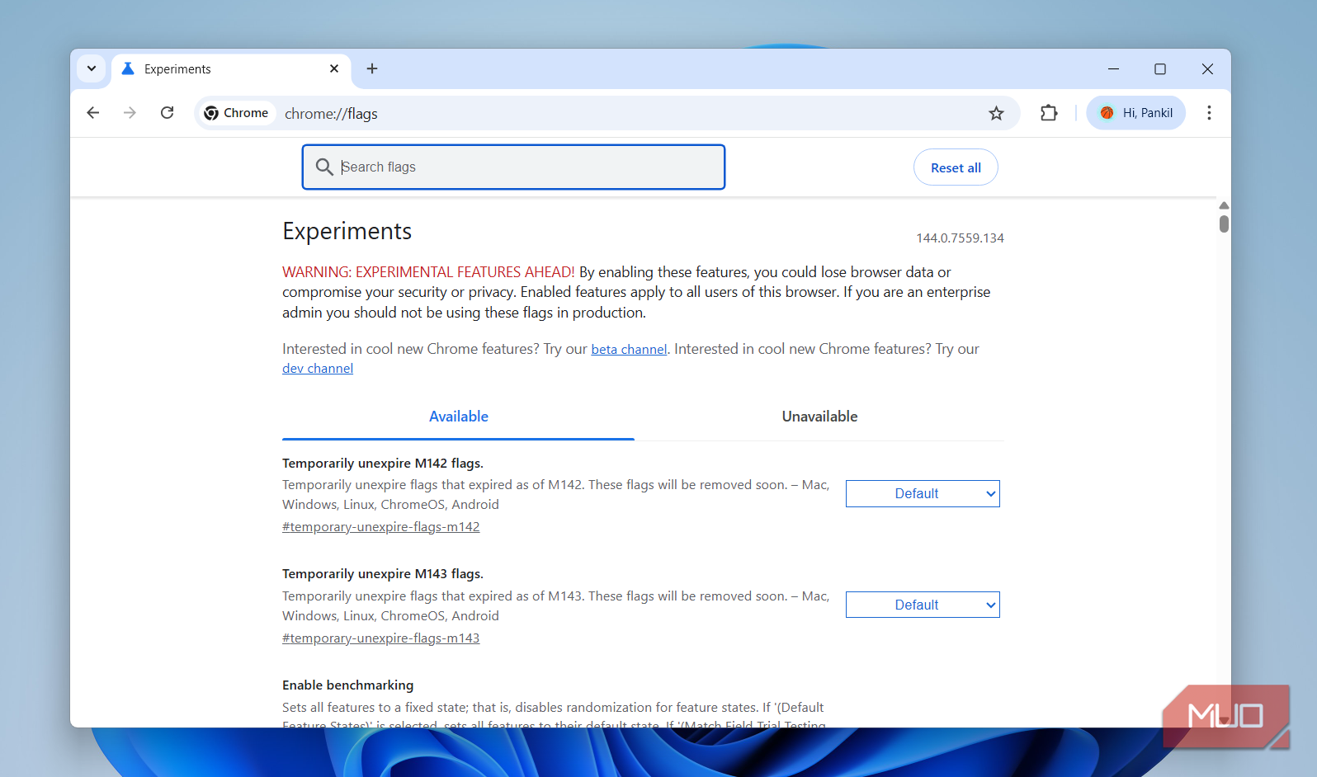Click 'Temporarily unexpire M142 flags.' title

pos(383,464)
